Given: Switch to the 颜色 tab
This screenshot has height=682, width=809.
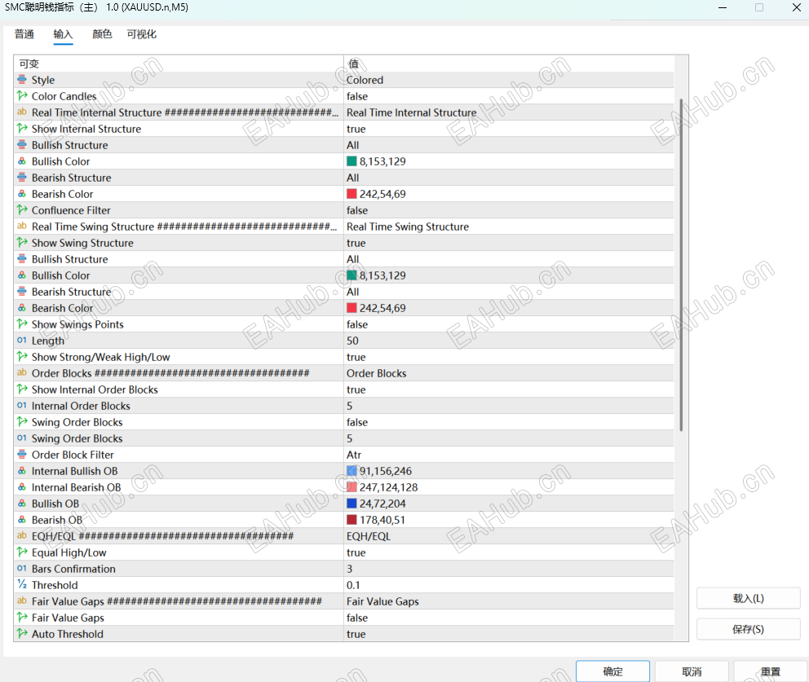Looking at the screenshot, I should (102, 34).
